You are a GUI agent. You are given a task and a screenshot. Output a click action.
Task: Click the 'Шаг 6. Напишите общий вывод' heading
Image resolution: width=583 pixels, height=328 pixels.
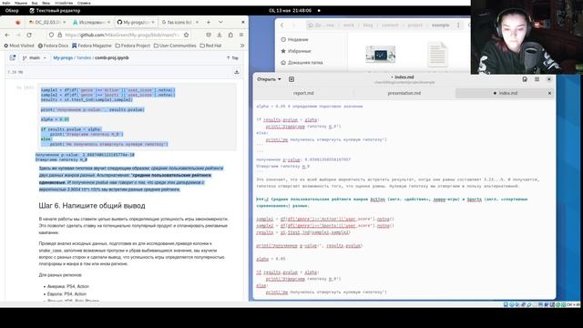coord(92,206)
